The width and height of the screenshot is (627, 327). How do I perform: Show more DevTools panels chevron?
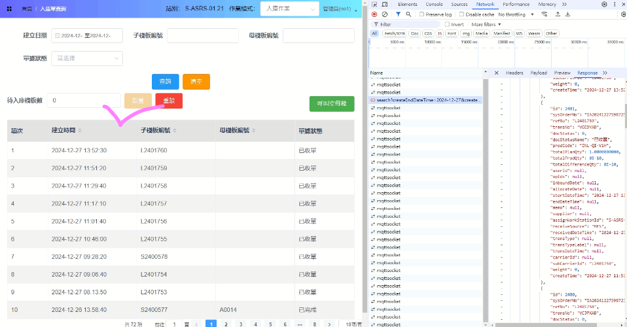coord(564,5)
